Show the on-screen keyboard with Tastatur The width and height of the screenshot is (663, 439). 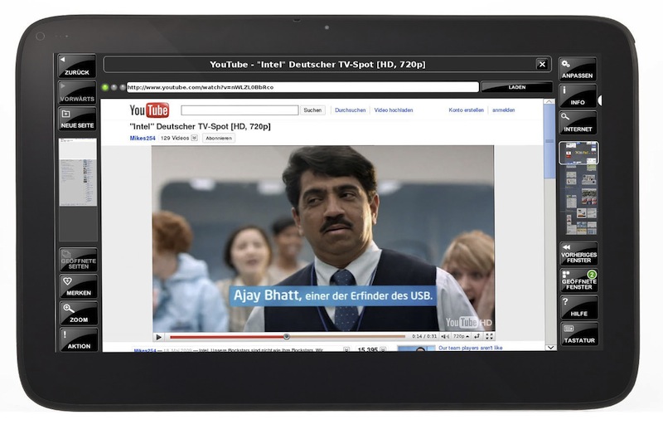578,334
